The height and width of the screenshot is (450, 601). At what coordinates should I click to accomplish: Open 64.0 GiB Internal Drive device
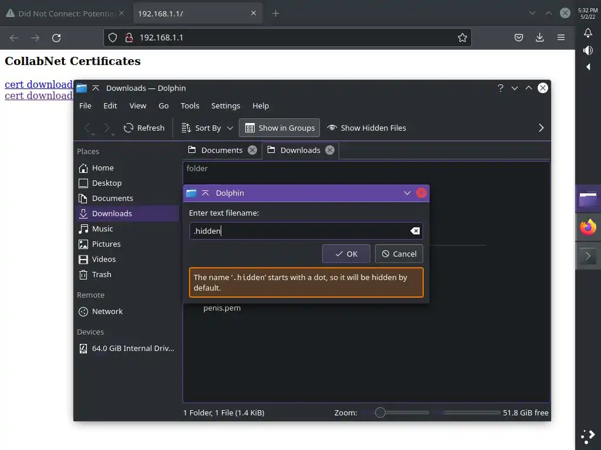127,348
